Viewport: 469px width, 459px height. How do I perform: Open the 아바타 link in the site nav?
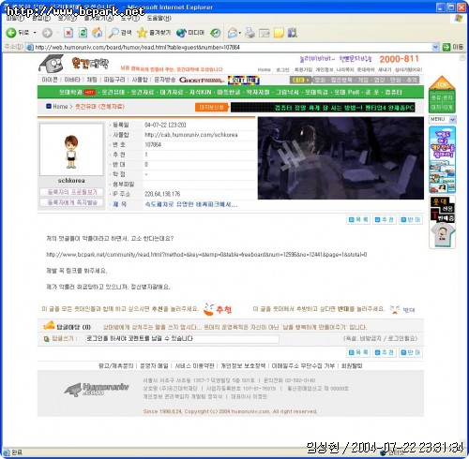click(x=72, y=80)
